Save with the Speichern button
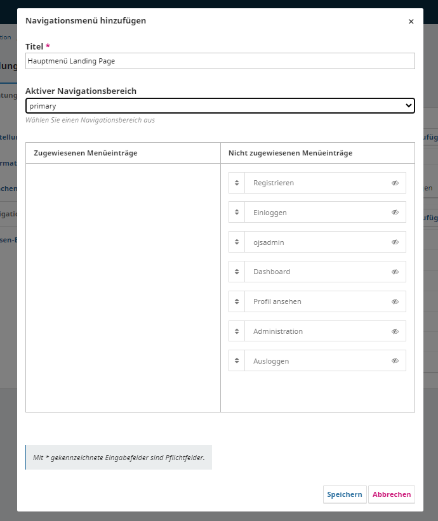Screen dimensions: 438x521 coord(345,494)
